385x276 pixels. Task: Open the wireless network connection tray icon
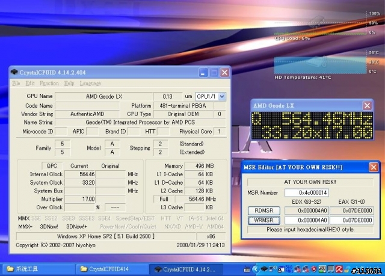[x=273, y=269]
